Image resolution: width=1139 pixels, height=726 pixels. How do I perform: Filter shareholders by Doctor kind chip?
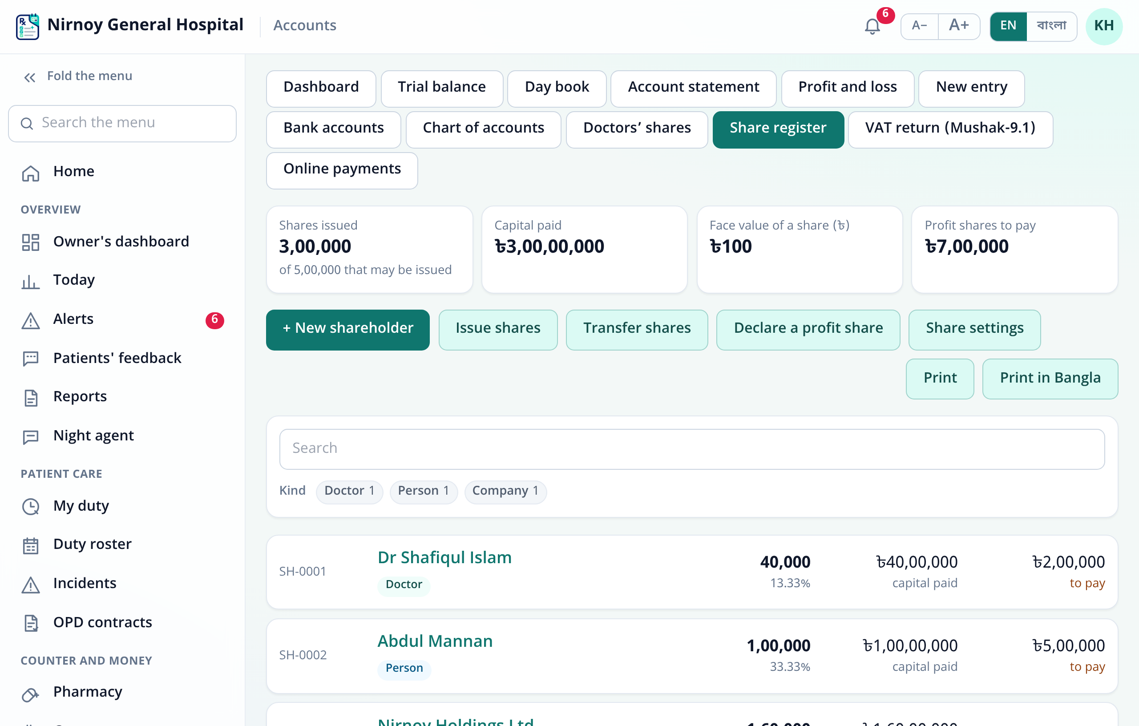pyautogui.click(x=349, y=492)
